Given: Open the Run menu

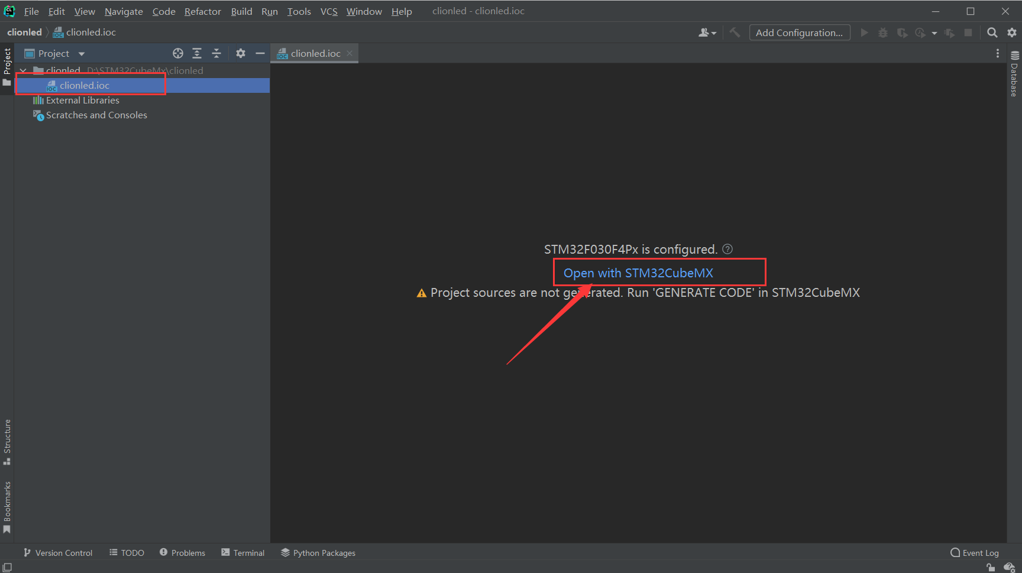Looking at the screenshot, I should 270,11.
